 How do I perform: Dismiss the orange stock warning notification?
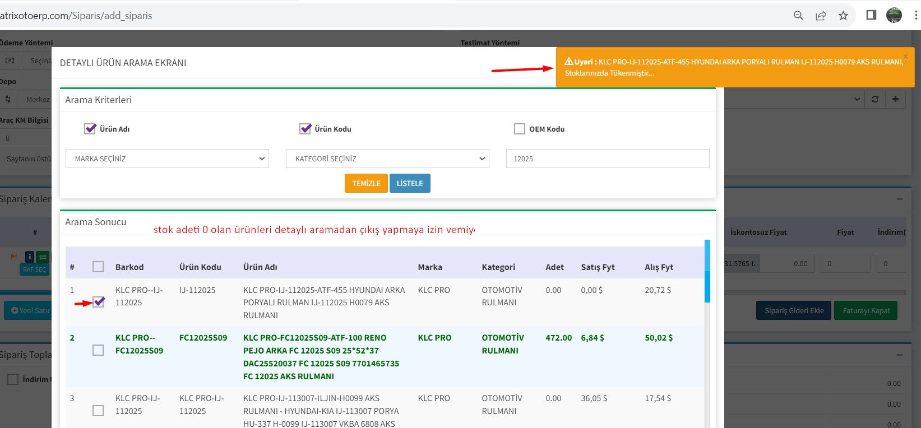point(905,57)
